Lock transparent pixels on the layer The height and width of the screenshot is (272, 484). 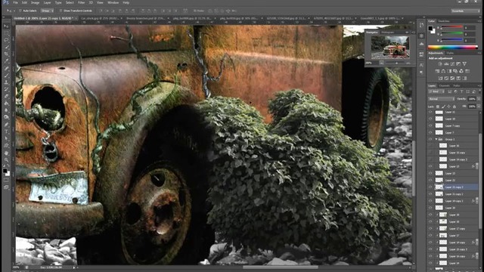pyautogui.click(x=438, y=107)
